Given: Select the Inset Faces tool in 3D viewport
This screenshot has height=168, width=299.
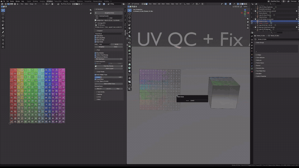Looking at the screenshot, I should (x=130, y=50).
